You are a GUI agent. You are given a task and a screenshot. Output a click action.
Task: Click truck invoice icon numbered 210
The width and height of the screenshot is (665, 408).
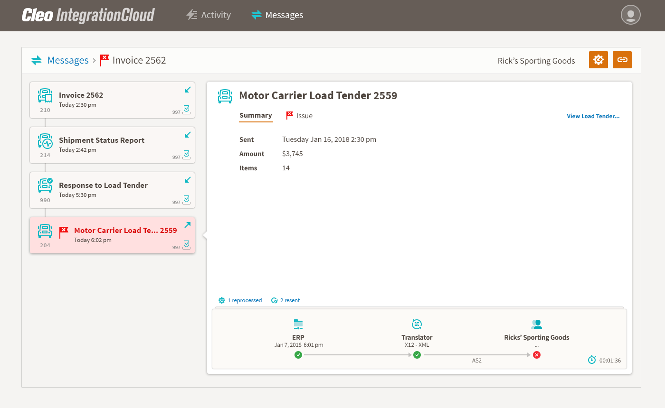tap(45, 96)
